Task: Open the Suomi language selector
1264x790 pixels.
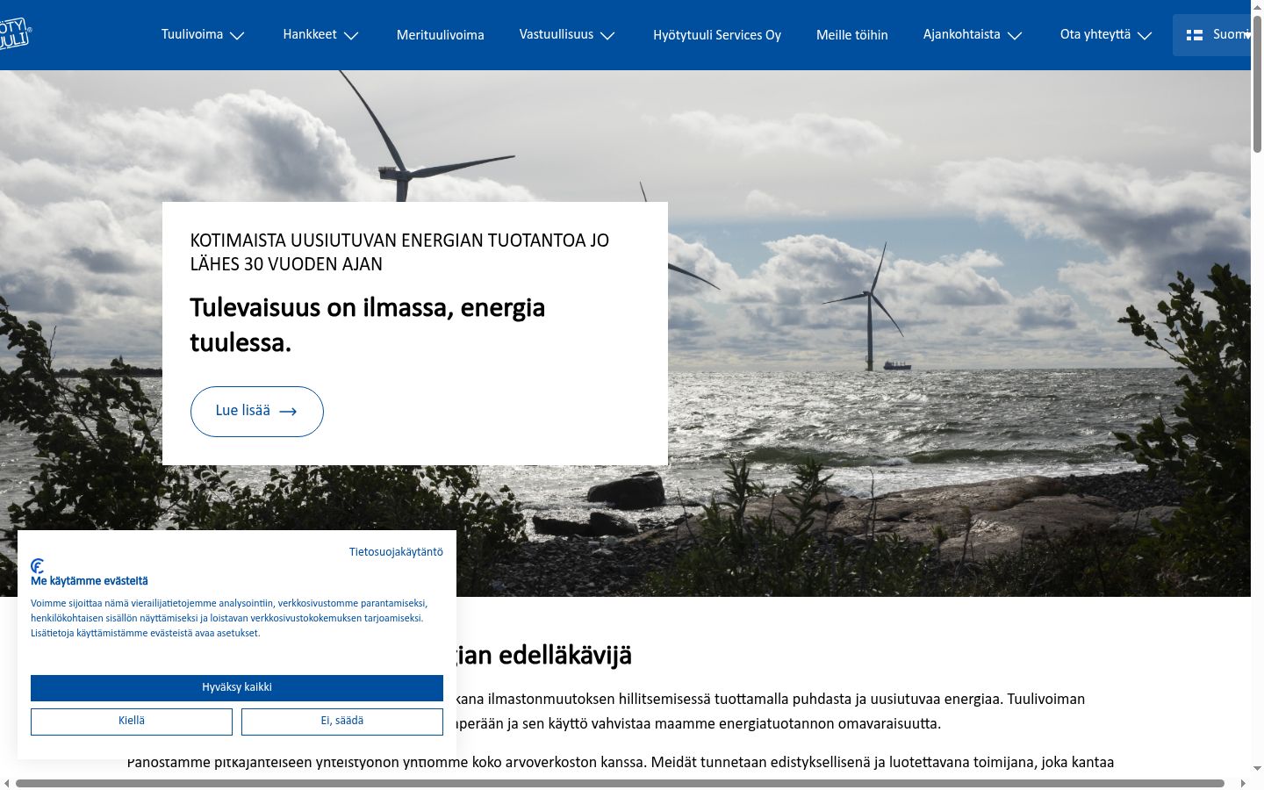Action: (x=1211, y=35)
